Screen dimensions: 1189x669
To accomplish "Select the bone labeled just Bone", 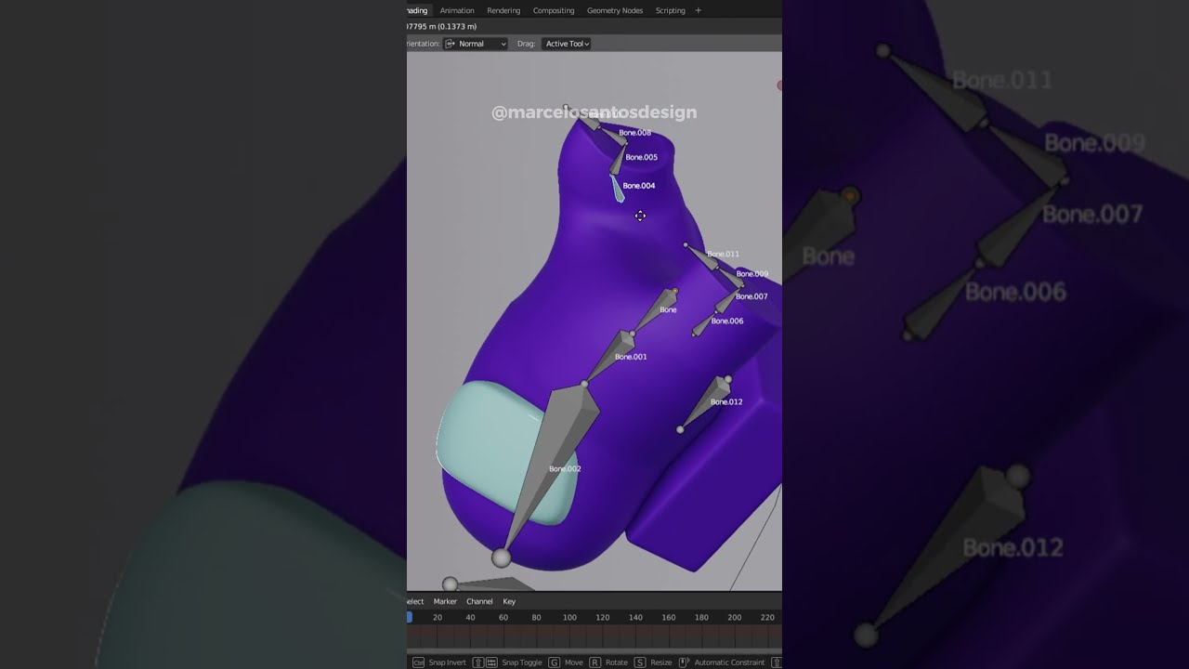I will [x=656, y=310].
